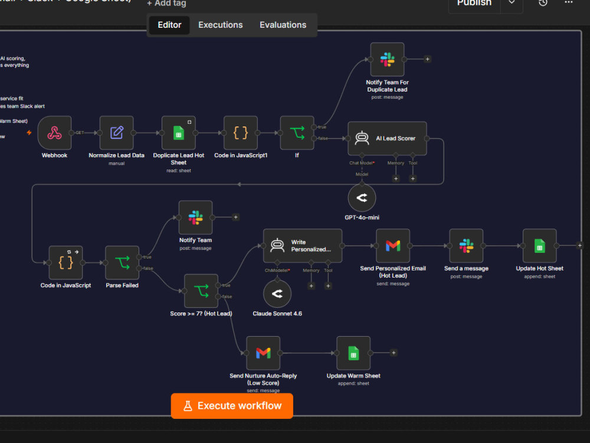Open the Score >= 7? (Hot Lead) node
This screenshot has height=443, width=590.
pos(201,291)
